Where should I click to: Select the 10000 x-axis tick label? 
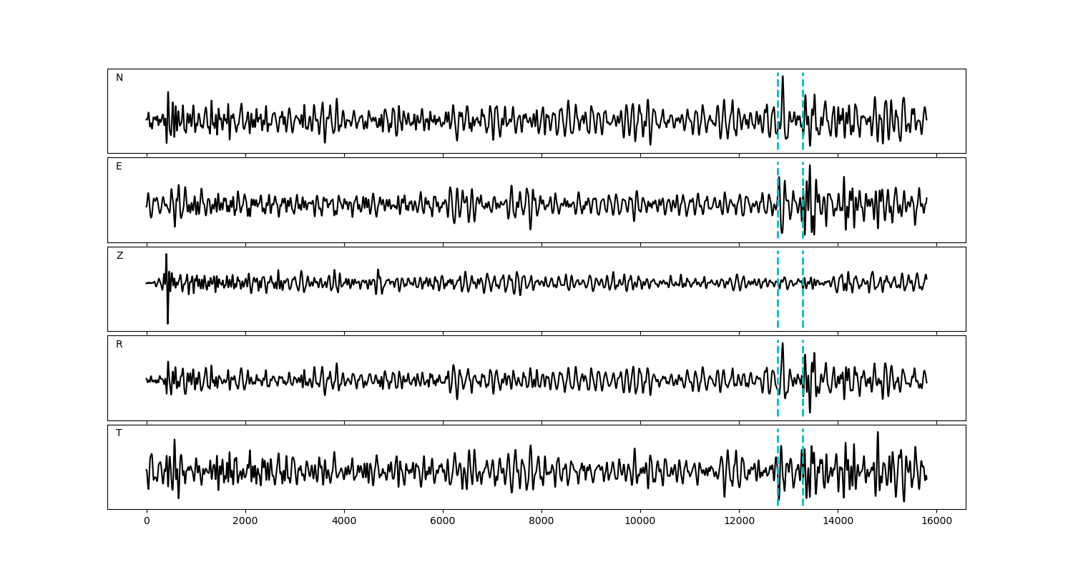pyautogui.click(x=640, y=522)
